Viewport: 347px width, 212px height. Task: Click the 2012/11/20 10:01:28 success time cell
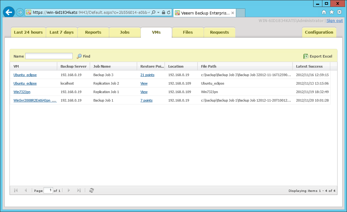tap(312, 100)
